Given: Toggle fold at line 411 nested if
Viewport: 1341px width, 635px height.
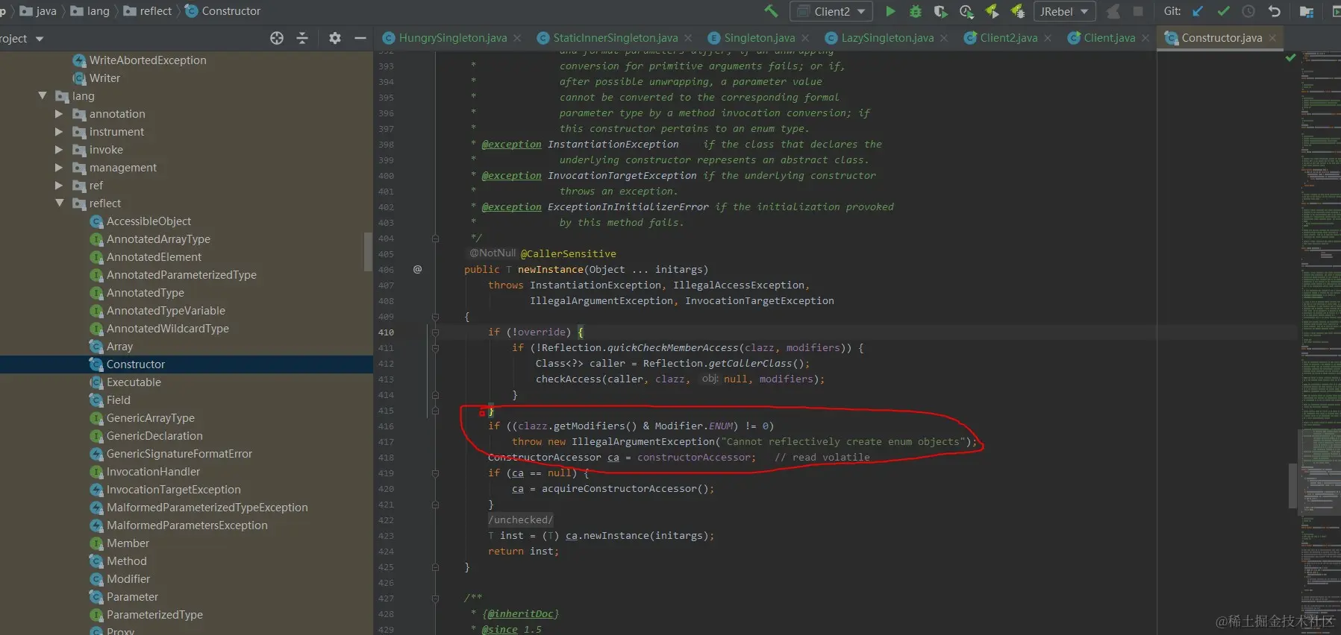Looking at the screenshot, I should click(x=435, y=348).
